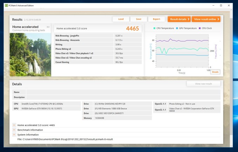Select the Casual Gaming row
The height and width of the screenshot is (152, 238).
coord(98,62)
